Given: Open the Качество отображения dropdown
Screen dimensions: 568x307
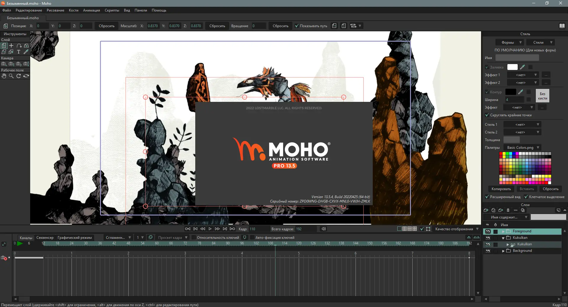Looking at the screenshot, I should pyautogui.click(x=456, y=229).
